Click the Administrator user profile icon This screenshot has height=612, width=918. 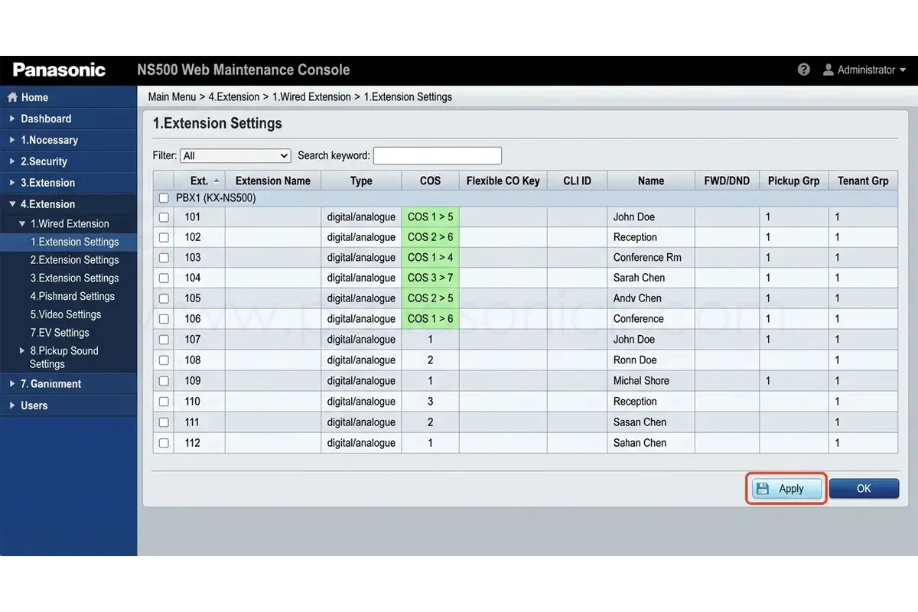[828, 70]
